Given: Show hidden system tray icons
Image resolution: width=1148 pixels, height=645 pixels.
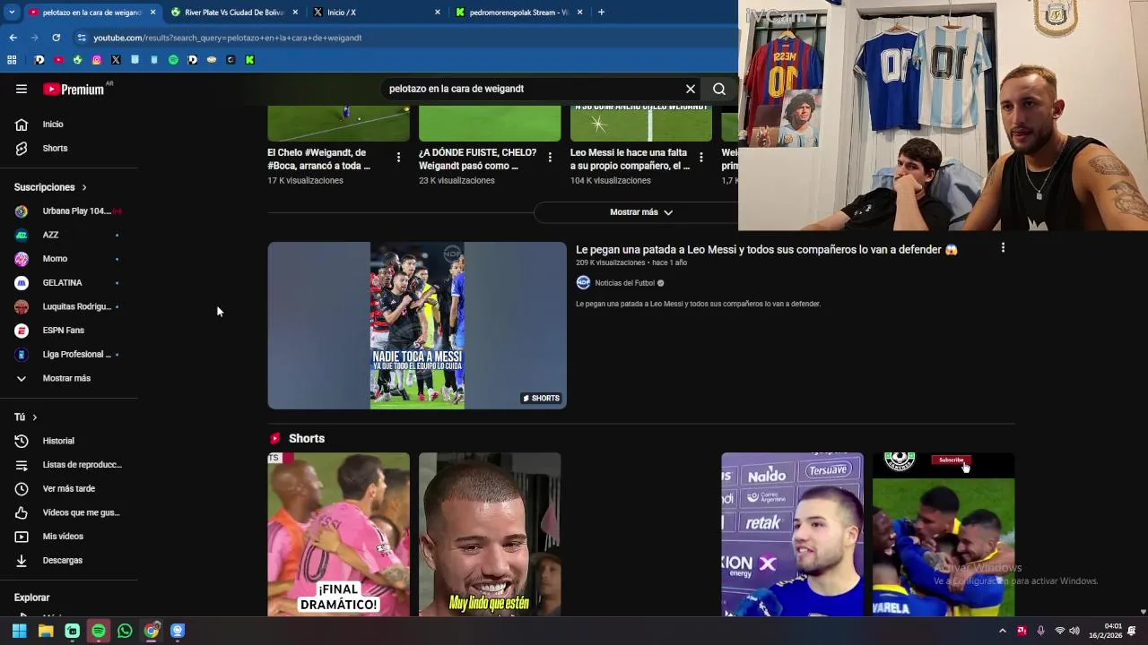Looking at the screenshot, I should [1003, 631].
